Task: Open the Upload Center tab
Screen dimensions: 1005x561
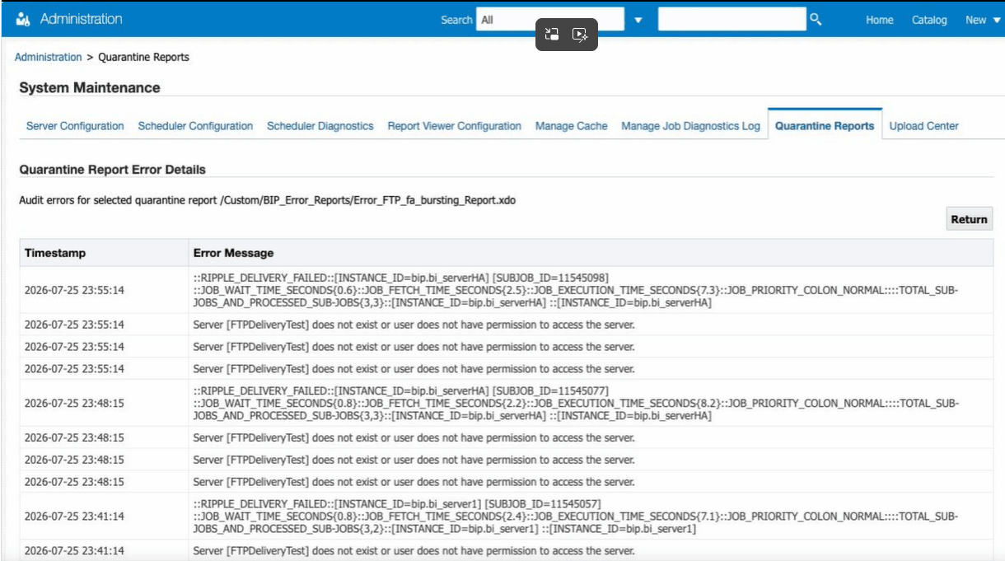Action: click(x=924, y=126)
